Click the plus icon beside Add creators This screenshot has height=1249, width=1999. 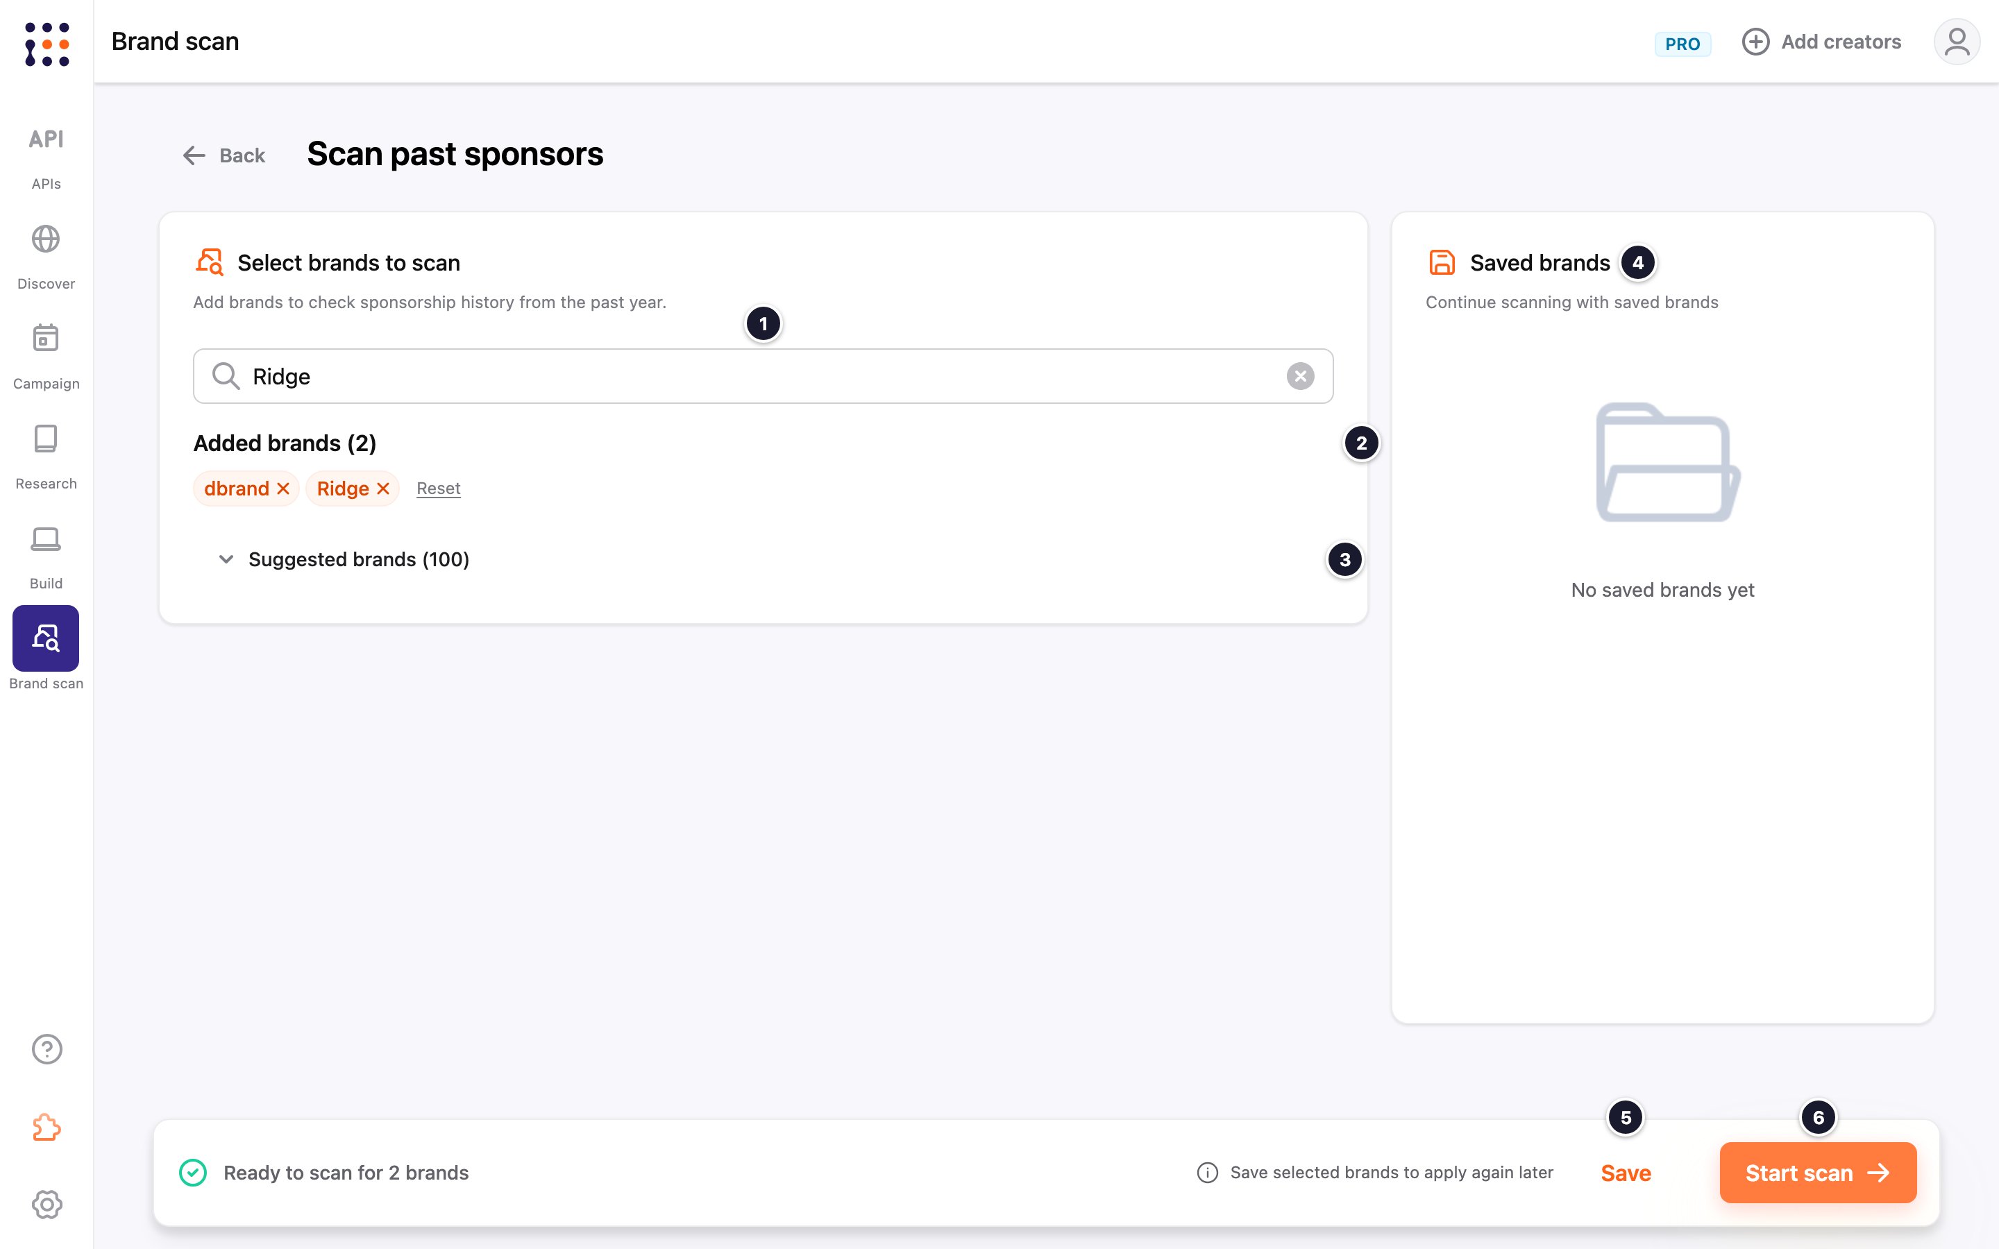point(1755,42)
